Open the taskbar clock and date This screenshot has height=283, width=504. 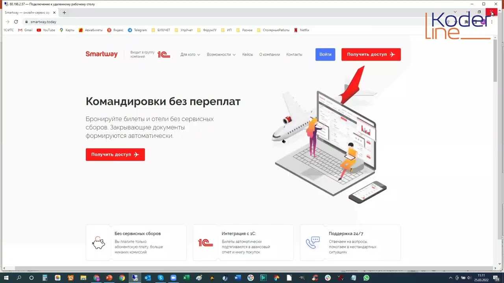(481, 278)
